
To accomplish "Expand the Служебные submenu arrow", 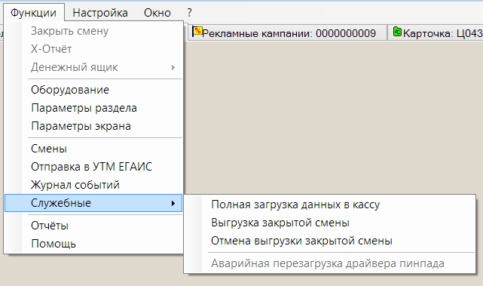I will point(173,203).
